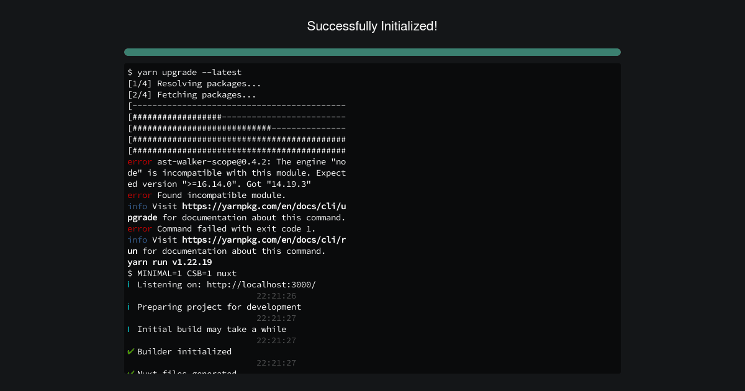This screenshot has width=745, height=391.
Task: Click the Builder initialized text
Action: [x=184, y=351]
